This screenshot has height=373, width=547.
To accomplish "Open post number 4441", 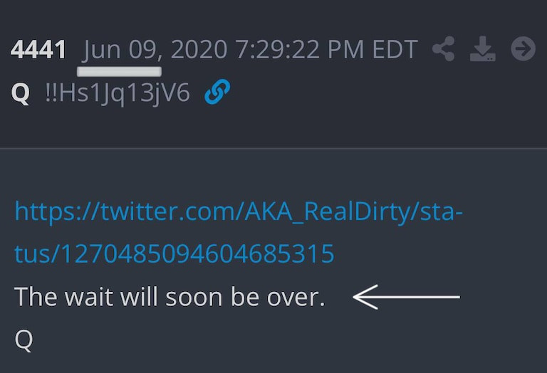I will tap(38, 49).
